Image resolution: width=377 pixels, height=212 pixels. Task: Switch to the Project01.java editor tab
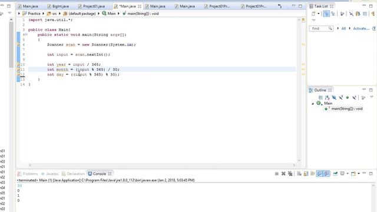pyautogui.click(x=94, y=6)
